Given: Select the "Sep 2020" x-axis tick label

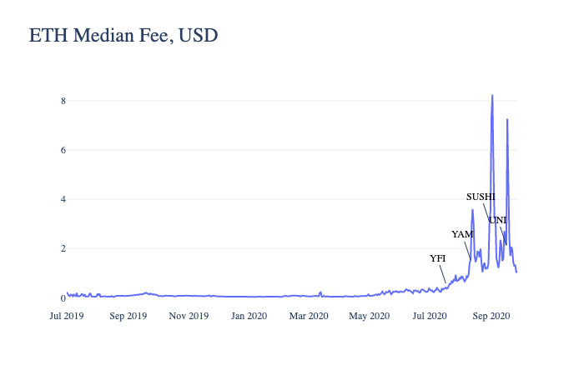Looking at the screenshot, I should [491, 316].
